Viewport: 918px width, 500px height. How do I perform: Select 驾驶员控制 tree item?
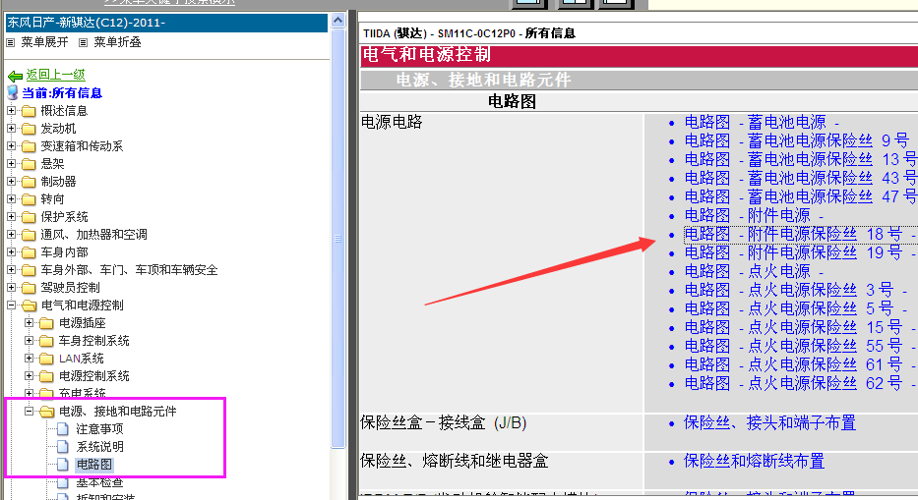[70, 288]
